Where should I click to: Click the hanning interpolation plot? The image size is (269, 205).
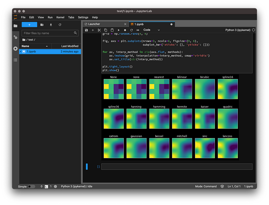pos(136,119)
